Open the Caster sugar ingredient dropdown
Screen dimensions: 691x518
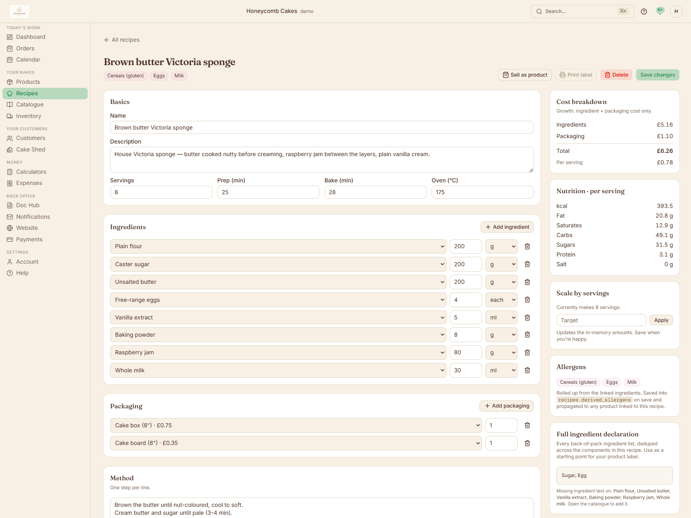click(278, 264)
